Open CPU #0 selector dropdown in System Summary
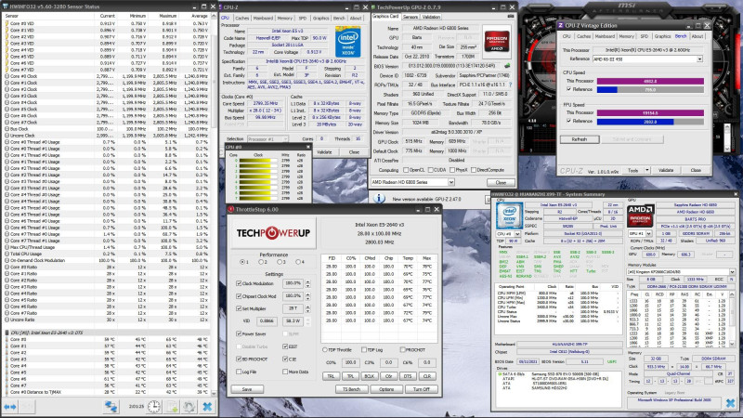The image size is (743, 418). tap(516, 234)
